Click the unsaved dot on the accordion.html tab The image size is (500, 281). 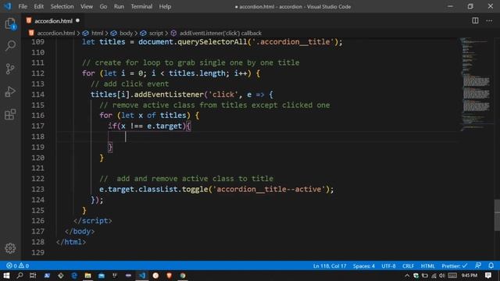(77, 21)
